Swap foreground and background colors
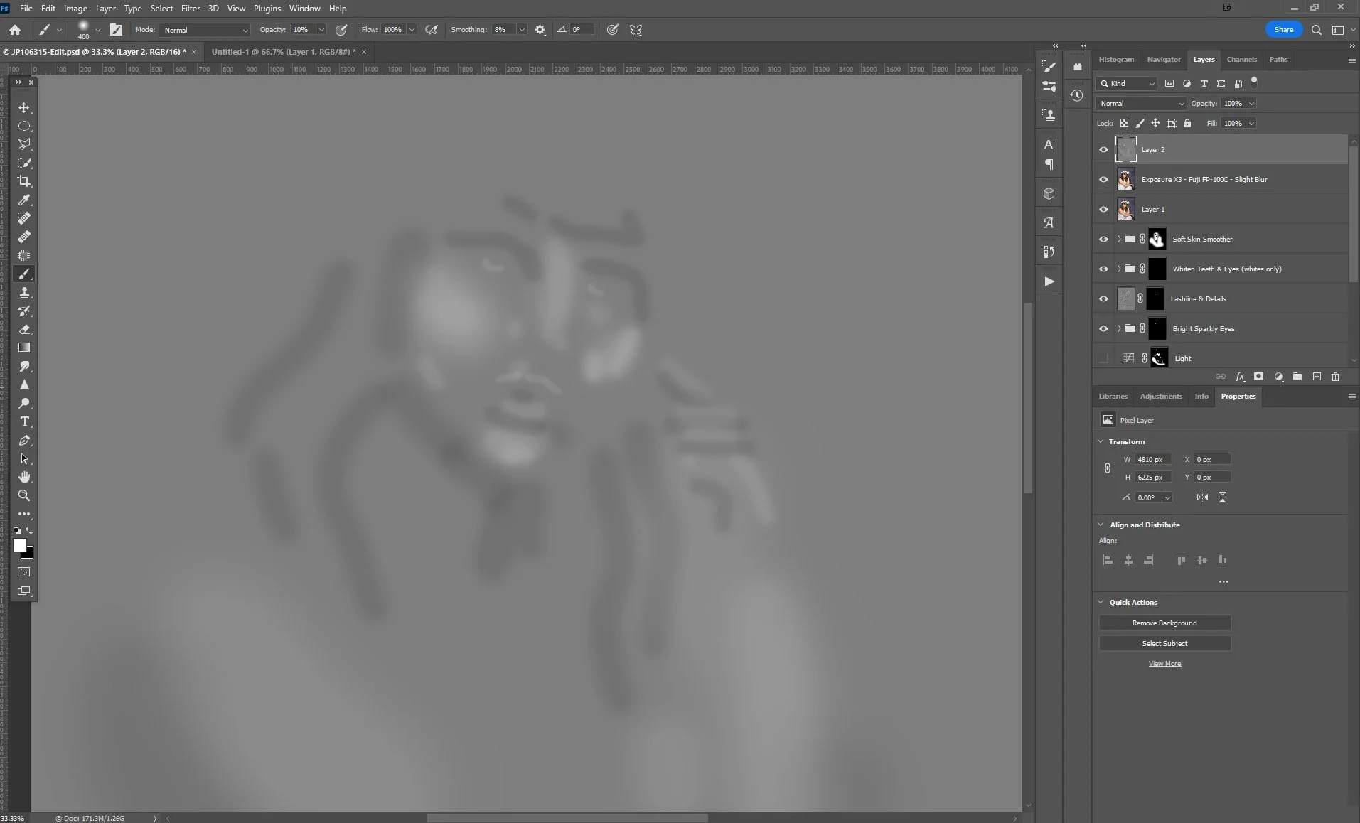Viewport: 1360px width, 823px height. 29,531
